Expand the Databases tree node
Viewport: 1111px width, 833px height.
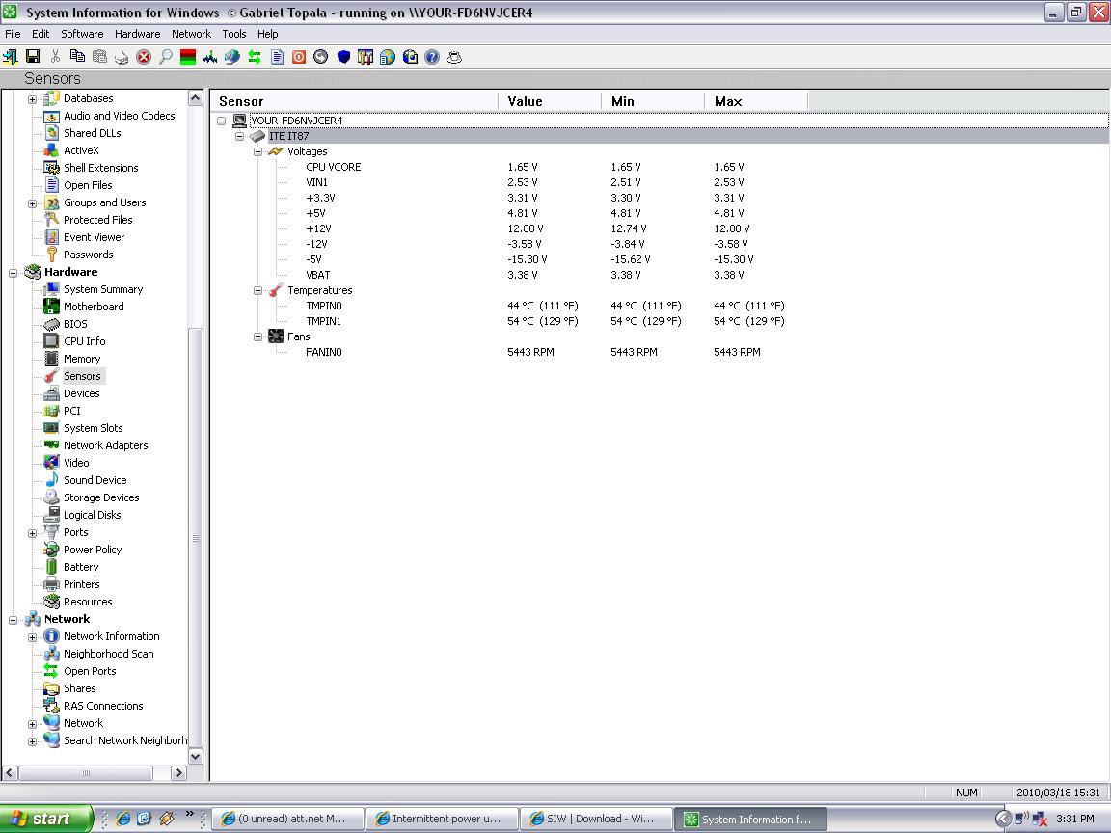(x=32, y=99)
